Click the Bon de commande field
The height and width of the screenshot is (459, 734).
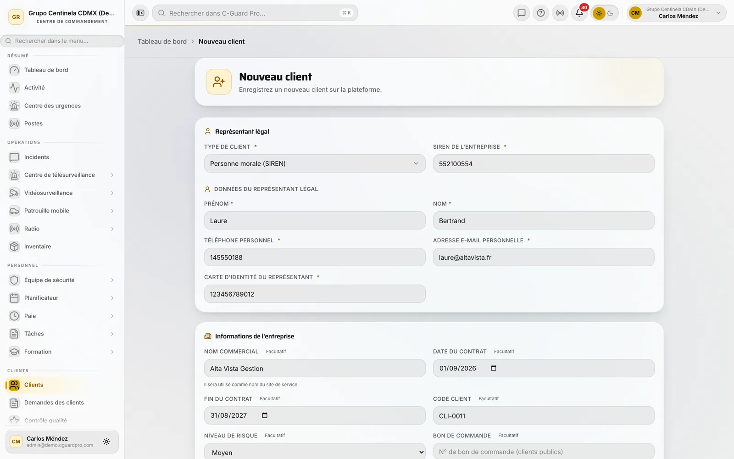point(544,452)
